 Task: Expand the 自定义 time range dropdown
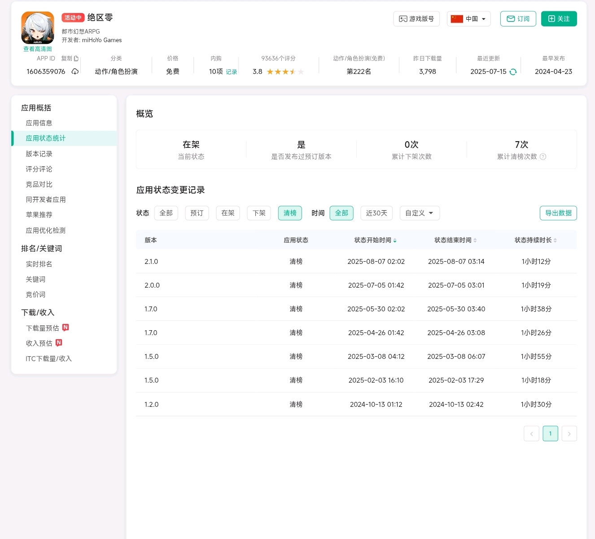coord(420,213)
